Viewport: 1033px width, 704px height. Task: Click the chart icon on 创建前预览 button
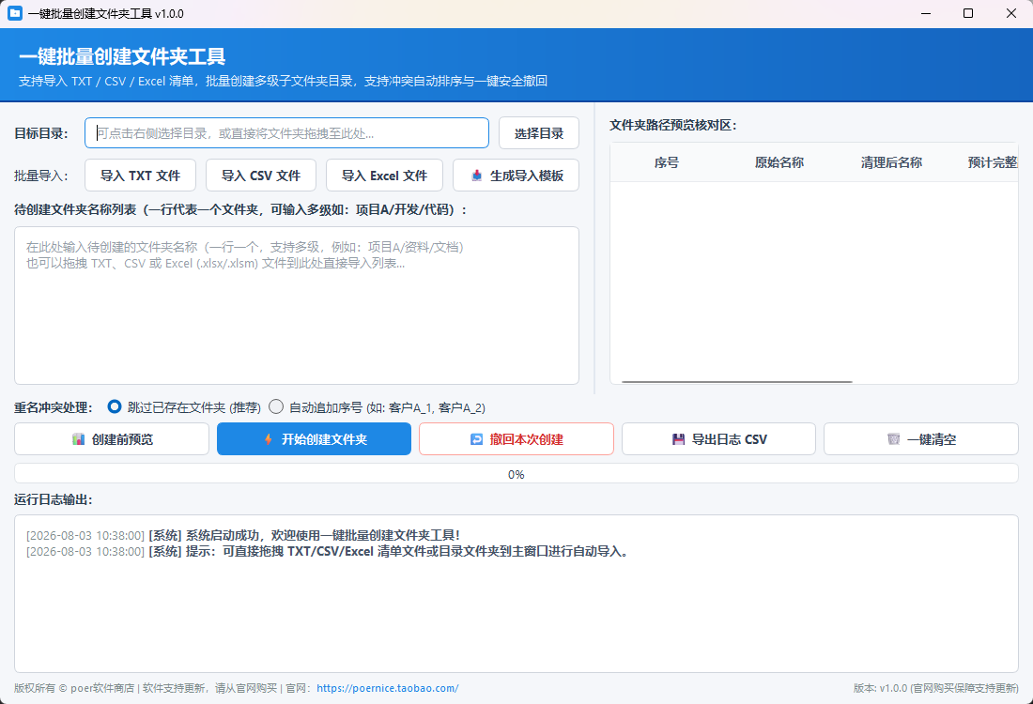(78, 439)
